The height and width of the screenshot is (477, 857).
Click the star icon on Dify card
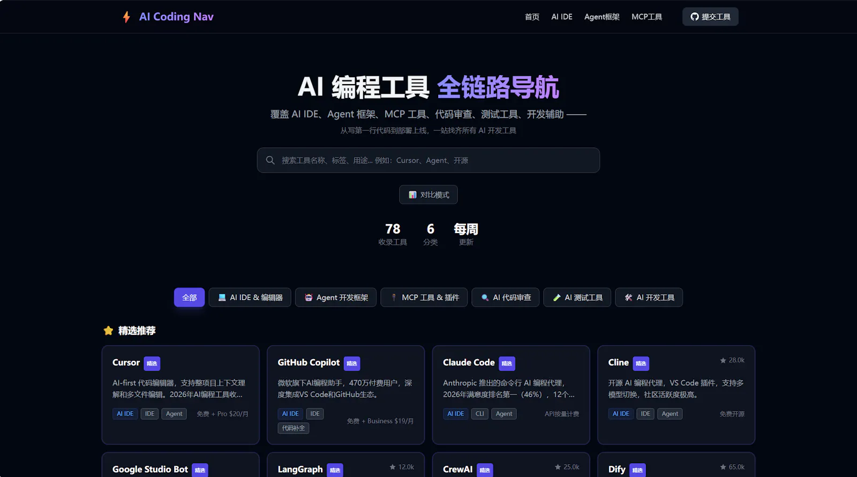[x=723, y=467]
